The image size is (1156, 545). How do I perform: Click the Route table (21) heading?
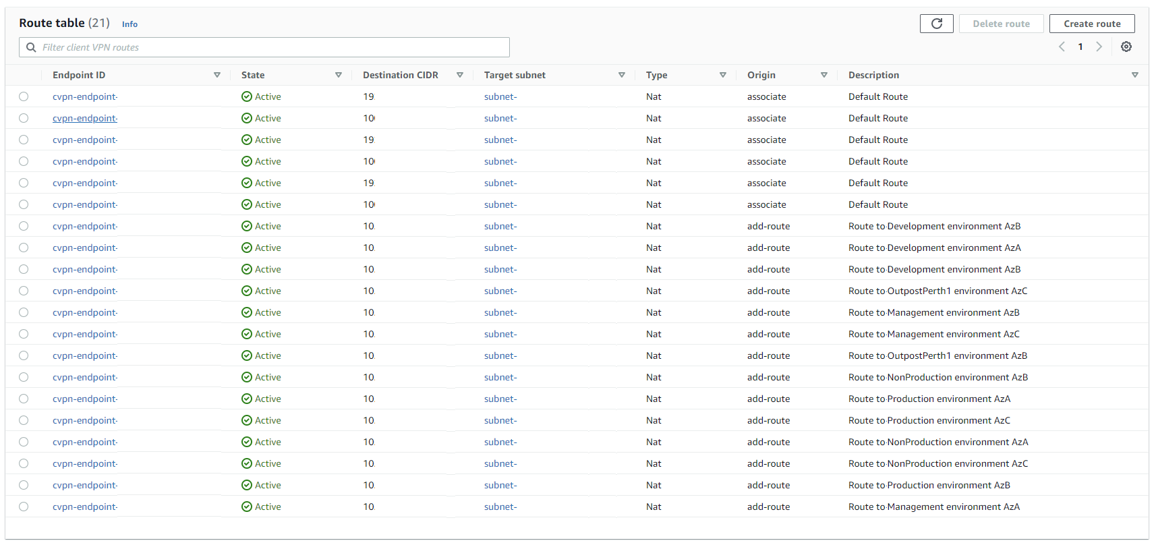click(x=64, y=23)
